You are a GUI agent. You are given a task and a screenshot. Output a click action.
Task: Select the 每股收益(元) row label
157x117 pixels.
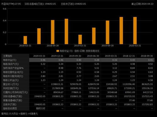pos(10,60)
